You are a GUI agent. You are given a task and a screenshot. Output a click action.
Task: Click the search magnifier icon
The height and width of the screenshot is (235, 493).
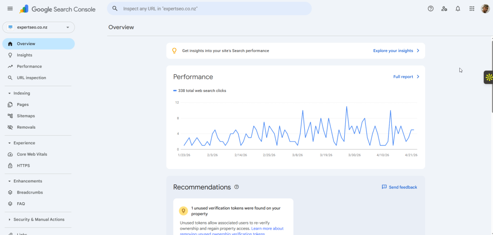[115, 9]
